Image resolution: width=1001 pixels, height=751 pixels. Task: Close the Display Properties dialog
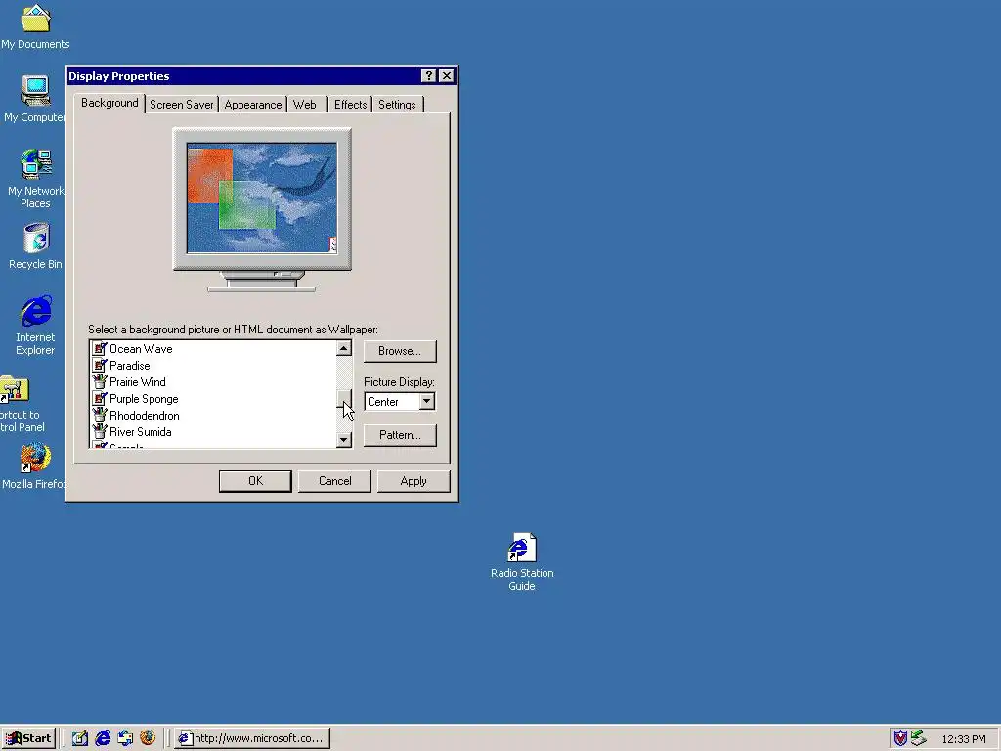coord(446,76)
